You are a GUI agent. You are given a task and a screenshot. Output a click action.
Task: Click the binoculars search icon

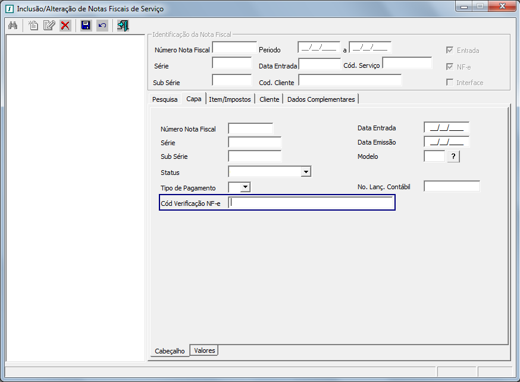[x=12, y=26]
